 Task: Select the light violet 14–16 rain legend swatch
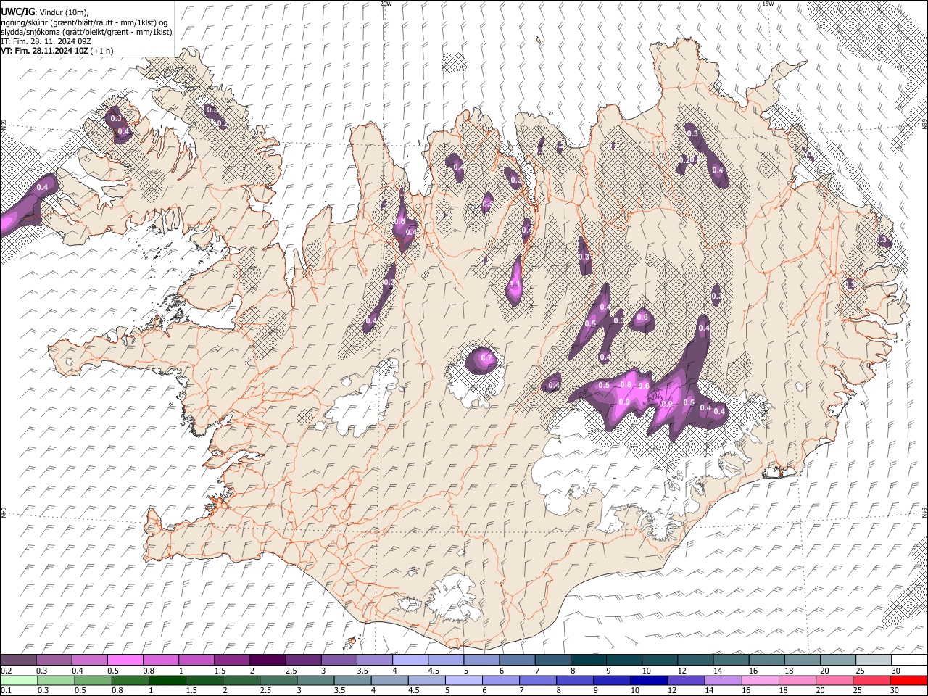(723, 680)
